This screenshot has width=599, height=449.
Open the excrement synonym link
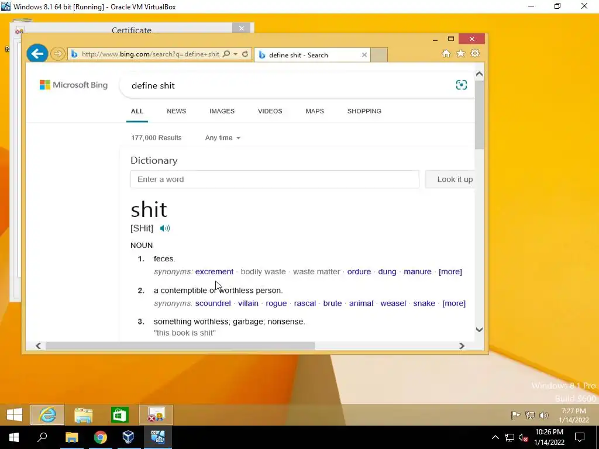pyautogui.click(x=214, y=271)
